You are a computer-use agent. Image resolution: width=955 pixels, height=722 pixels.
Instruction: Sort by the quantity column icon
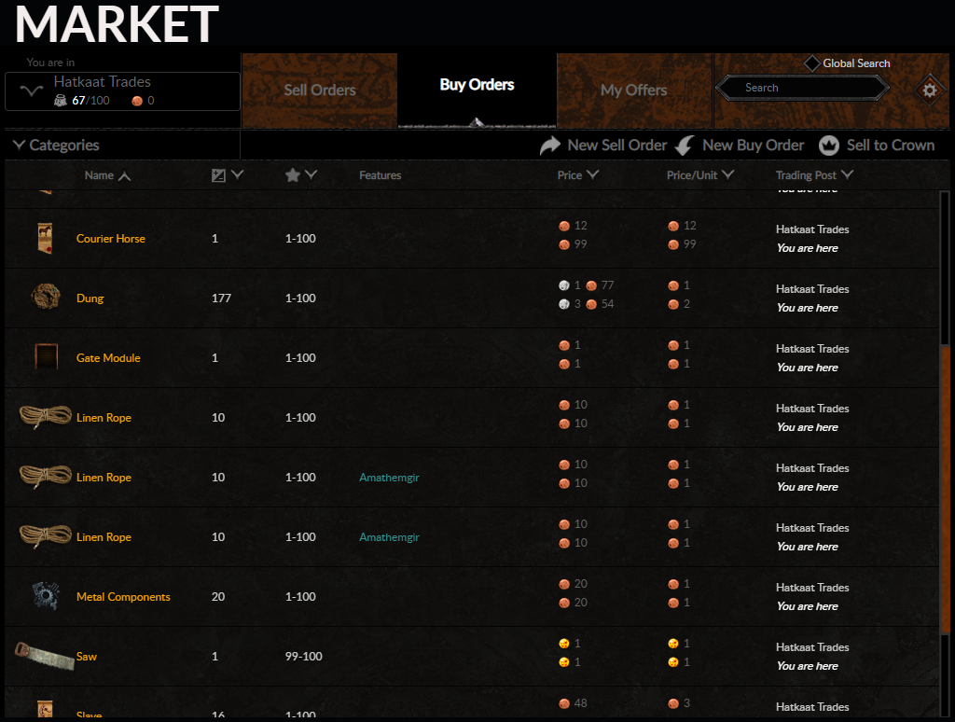(x=228, y=175)
